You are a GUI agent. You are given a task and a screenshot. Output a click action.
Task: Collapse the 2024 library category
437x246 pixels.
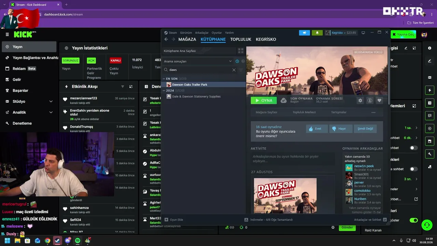[164, 91]
